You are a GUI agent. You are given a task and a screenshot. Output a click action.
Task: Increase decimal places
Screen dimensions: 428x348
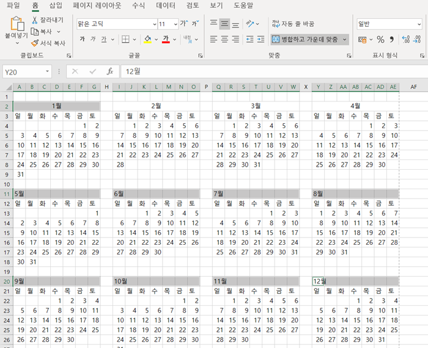406,40
